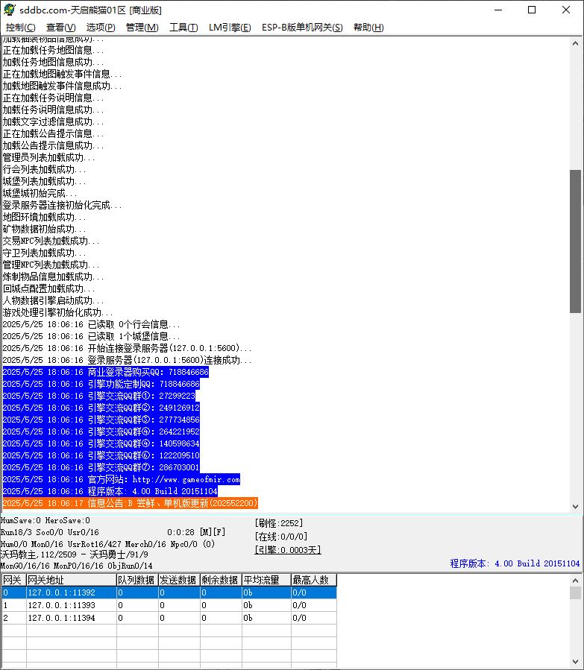The width and height of the screenshot is (584, 670).
Task: Click log panel scroll-up arrow
Action: coord(575,43)
